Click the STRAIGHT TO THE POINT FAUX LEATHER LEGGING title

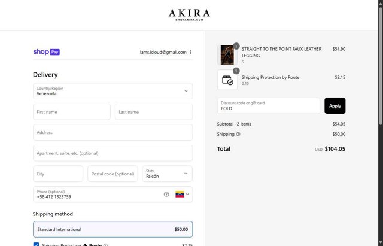coord(281,52)
